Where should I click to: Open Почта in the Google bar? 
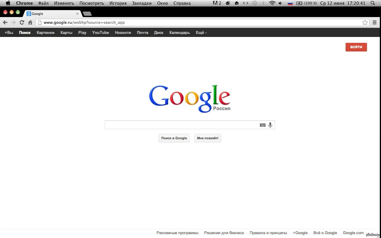(143, 33)
